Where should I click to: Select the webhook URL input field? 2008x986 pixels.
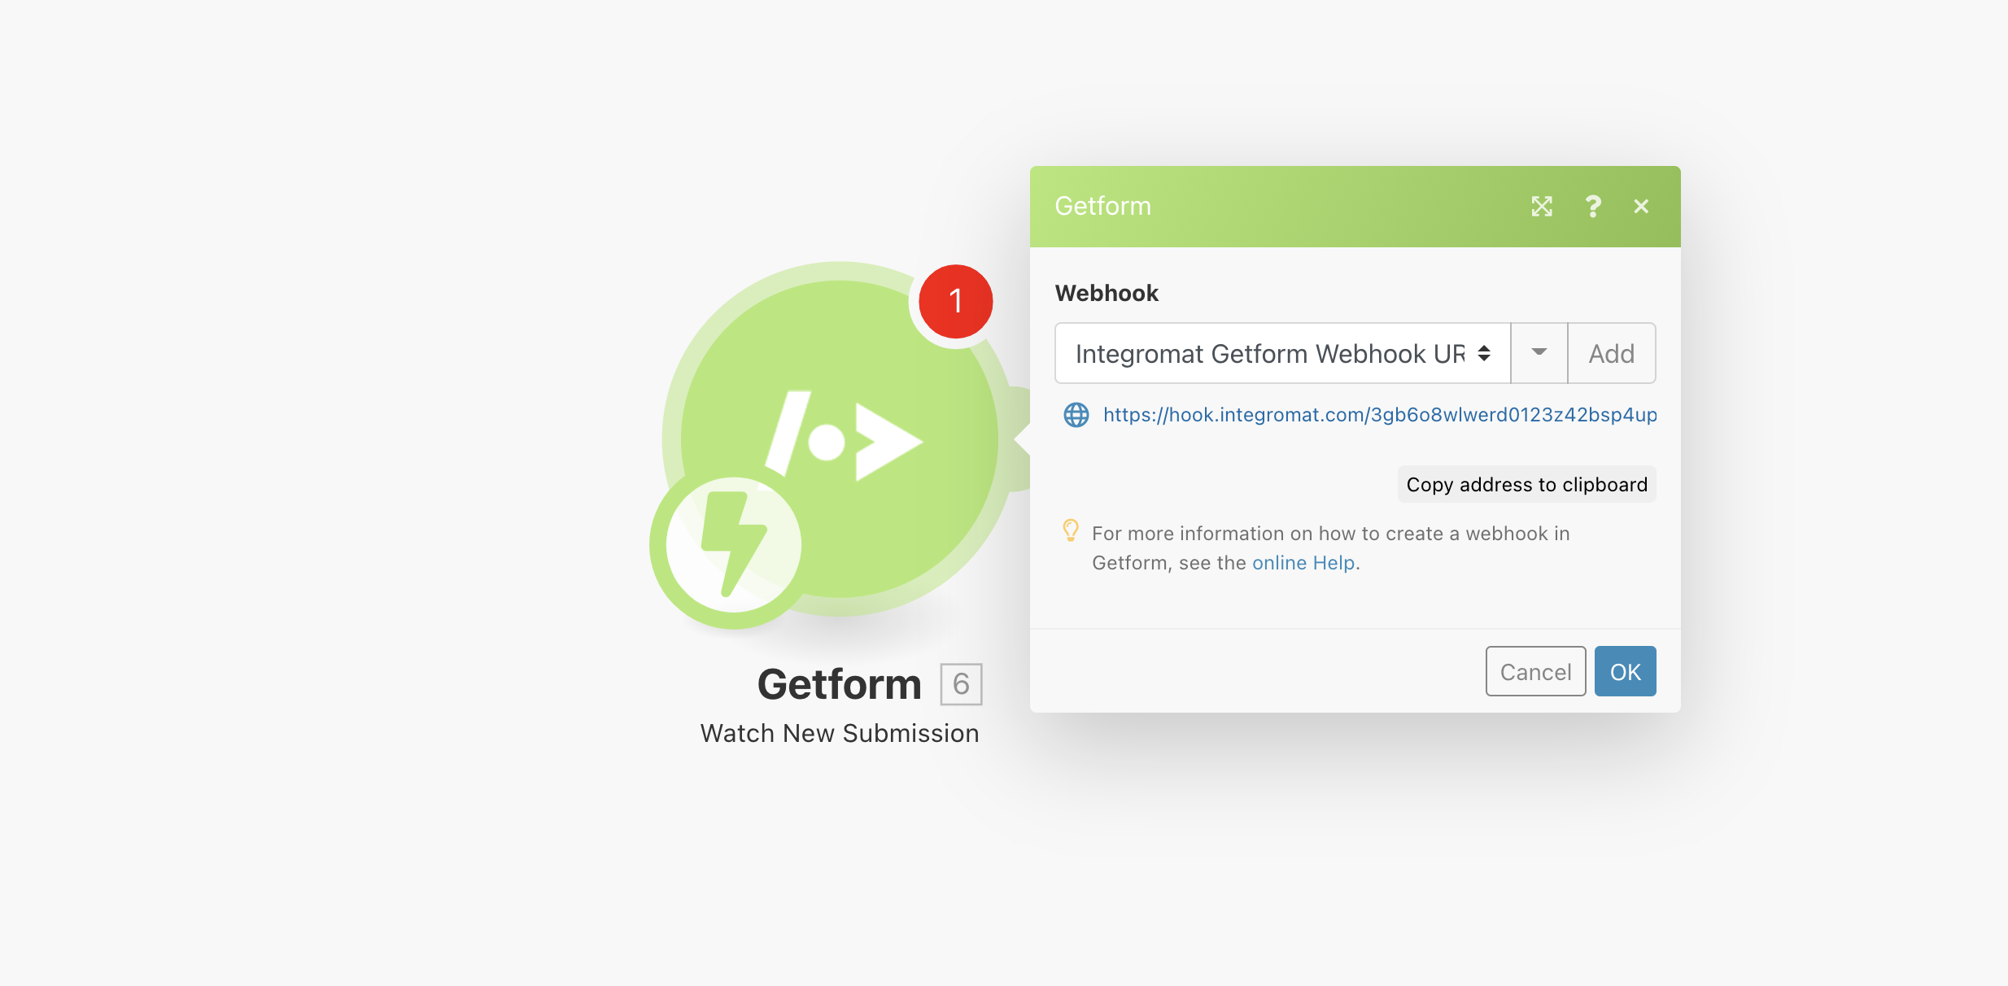tap(1281, 352)
